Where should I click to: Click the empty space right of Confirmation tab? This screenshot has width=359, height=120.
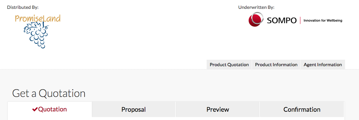point(351,110)
